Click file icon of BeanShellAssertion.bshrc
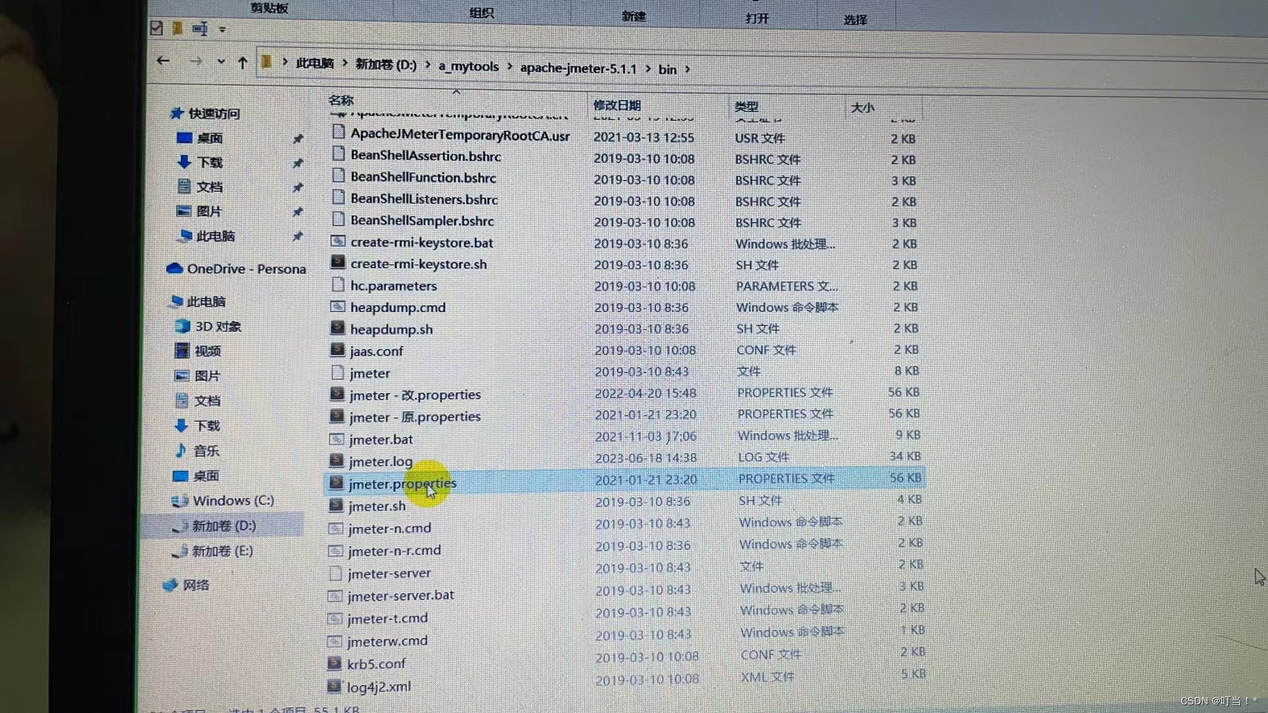The height and width of the screenshot is (713, 1268). tap(338, 154)
